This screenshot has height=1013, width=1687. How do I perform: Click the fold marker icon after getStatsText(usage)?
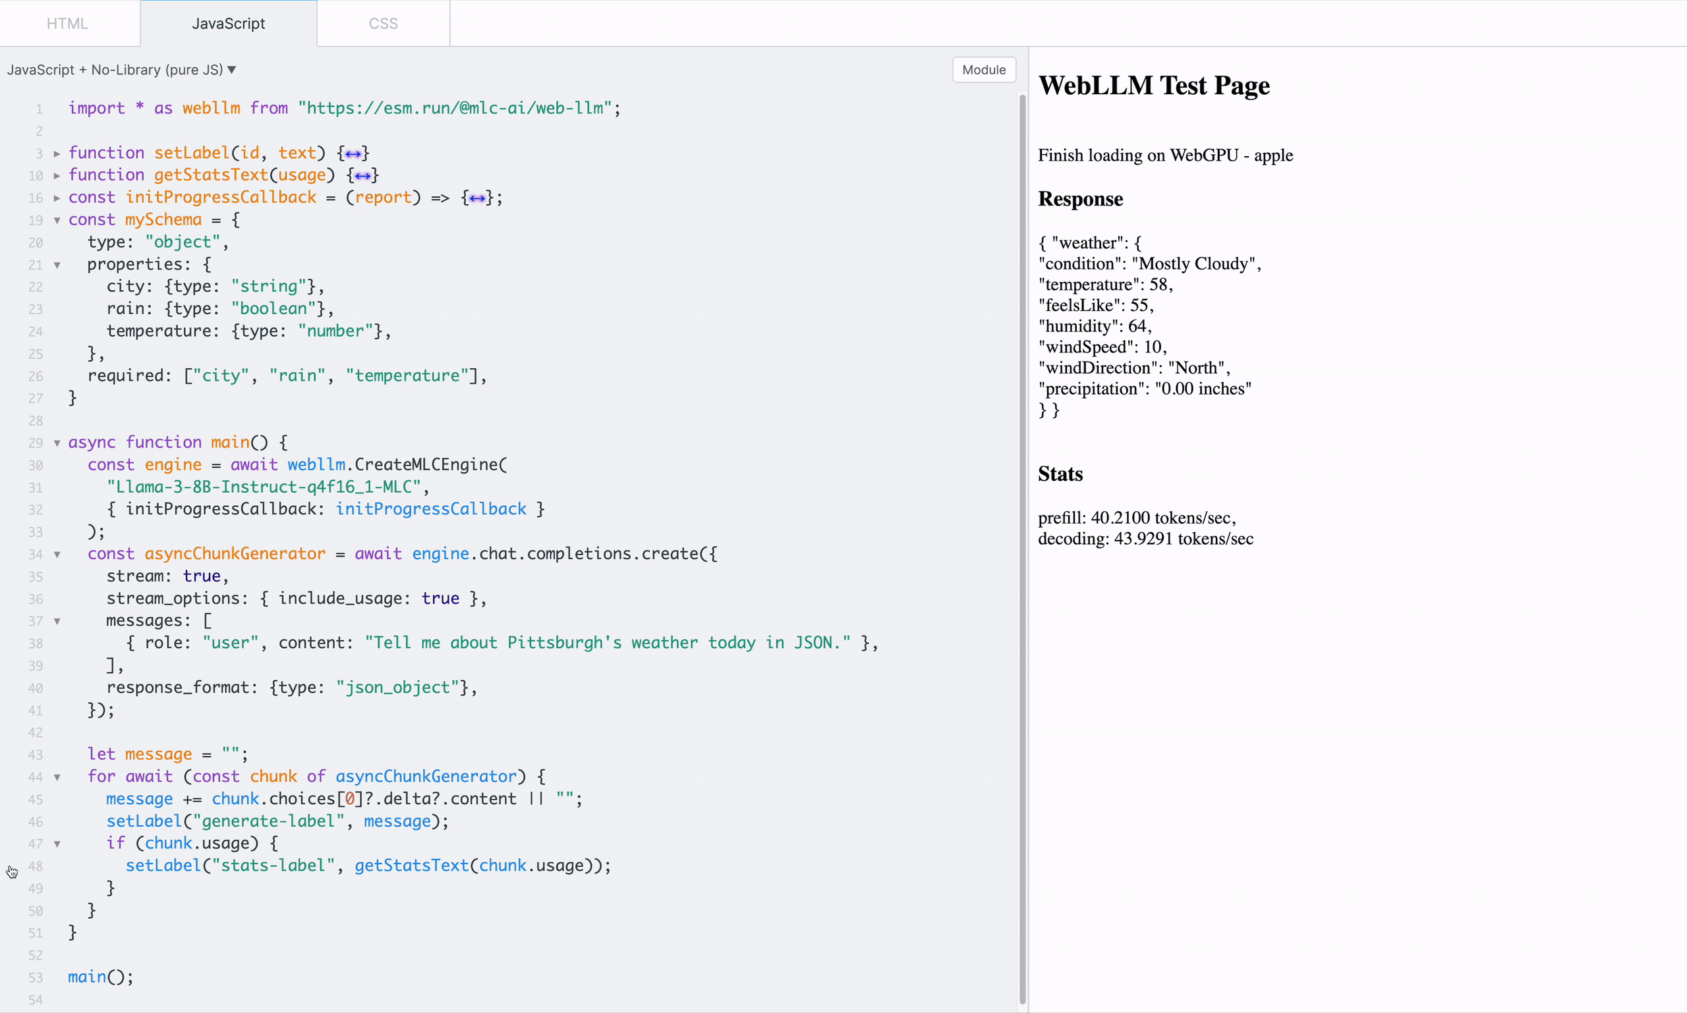pyautogui.click(x=362, y=176)
